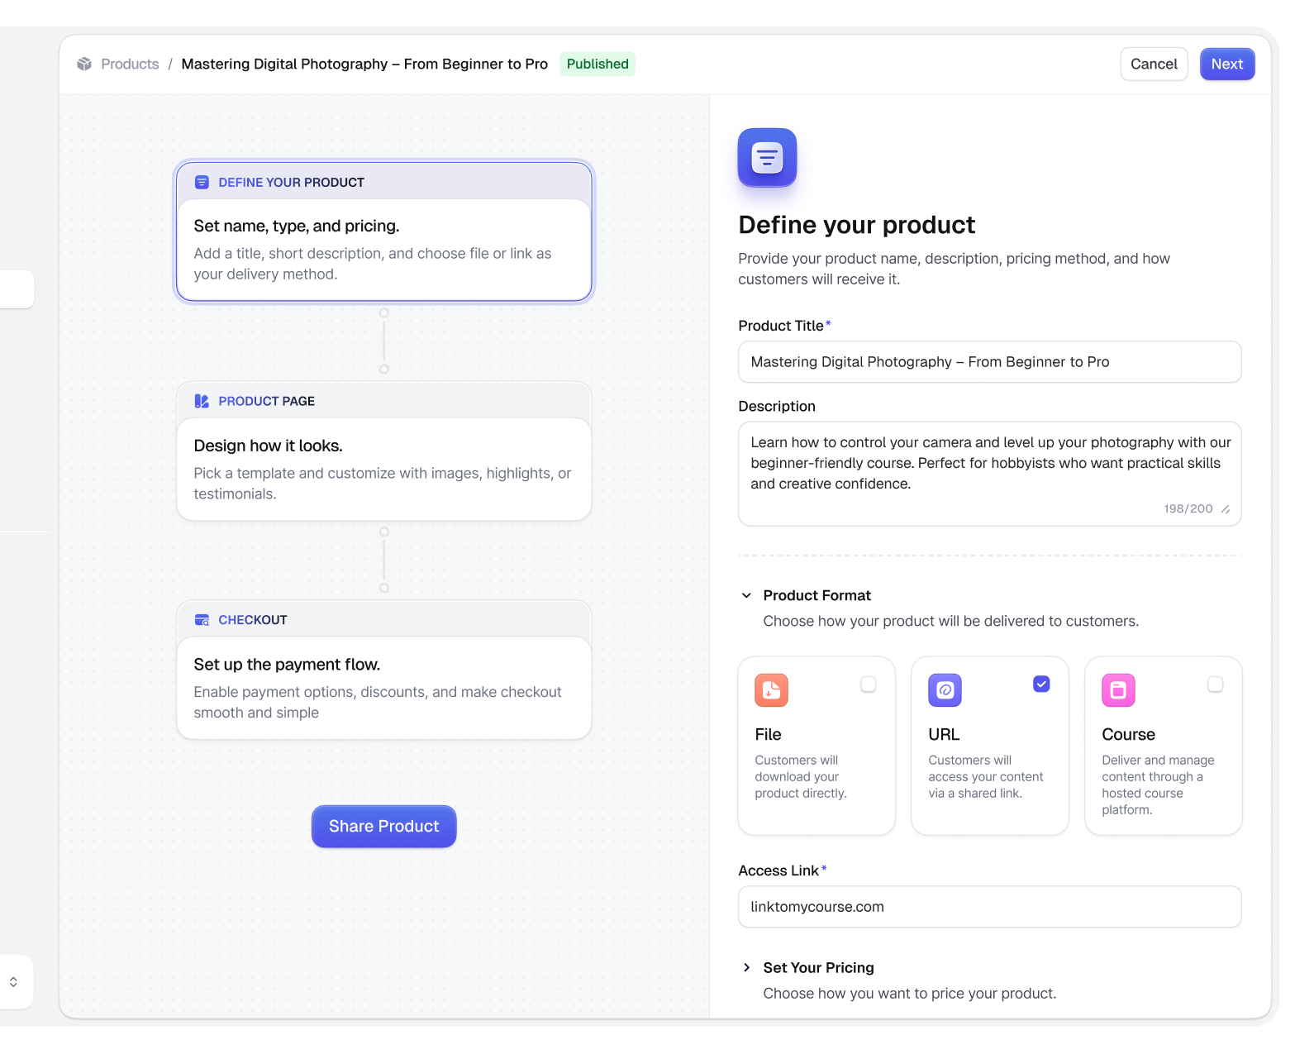Uncheck the URL format checkbox
This screenshot has width=1314, height=1054.
(1041, 684)
